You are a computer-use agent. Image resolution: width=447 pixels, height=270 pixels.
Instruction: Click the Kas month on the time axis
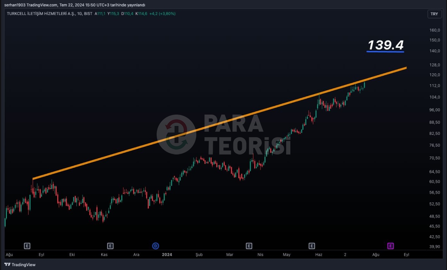coord(104,255)
